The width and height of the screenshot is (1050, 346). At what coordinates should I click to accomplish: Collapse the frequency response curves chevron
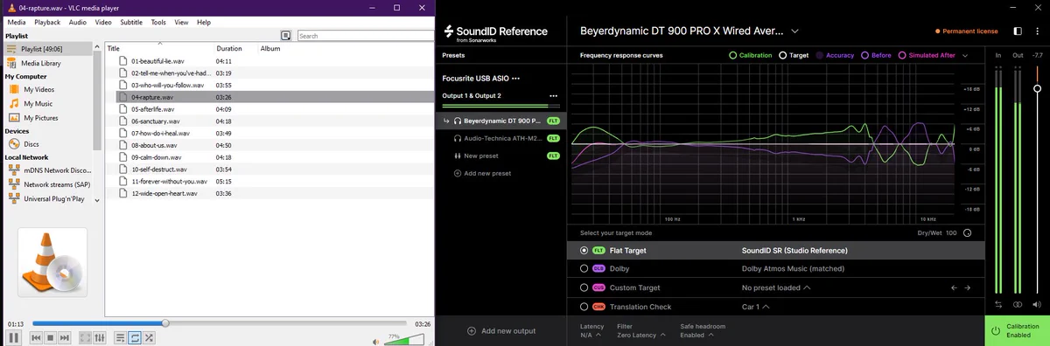click(965, 55)
